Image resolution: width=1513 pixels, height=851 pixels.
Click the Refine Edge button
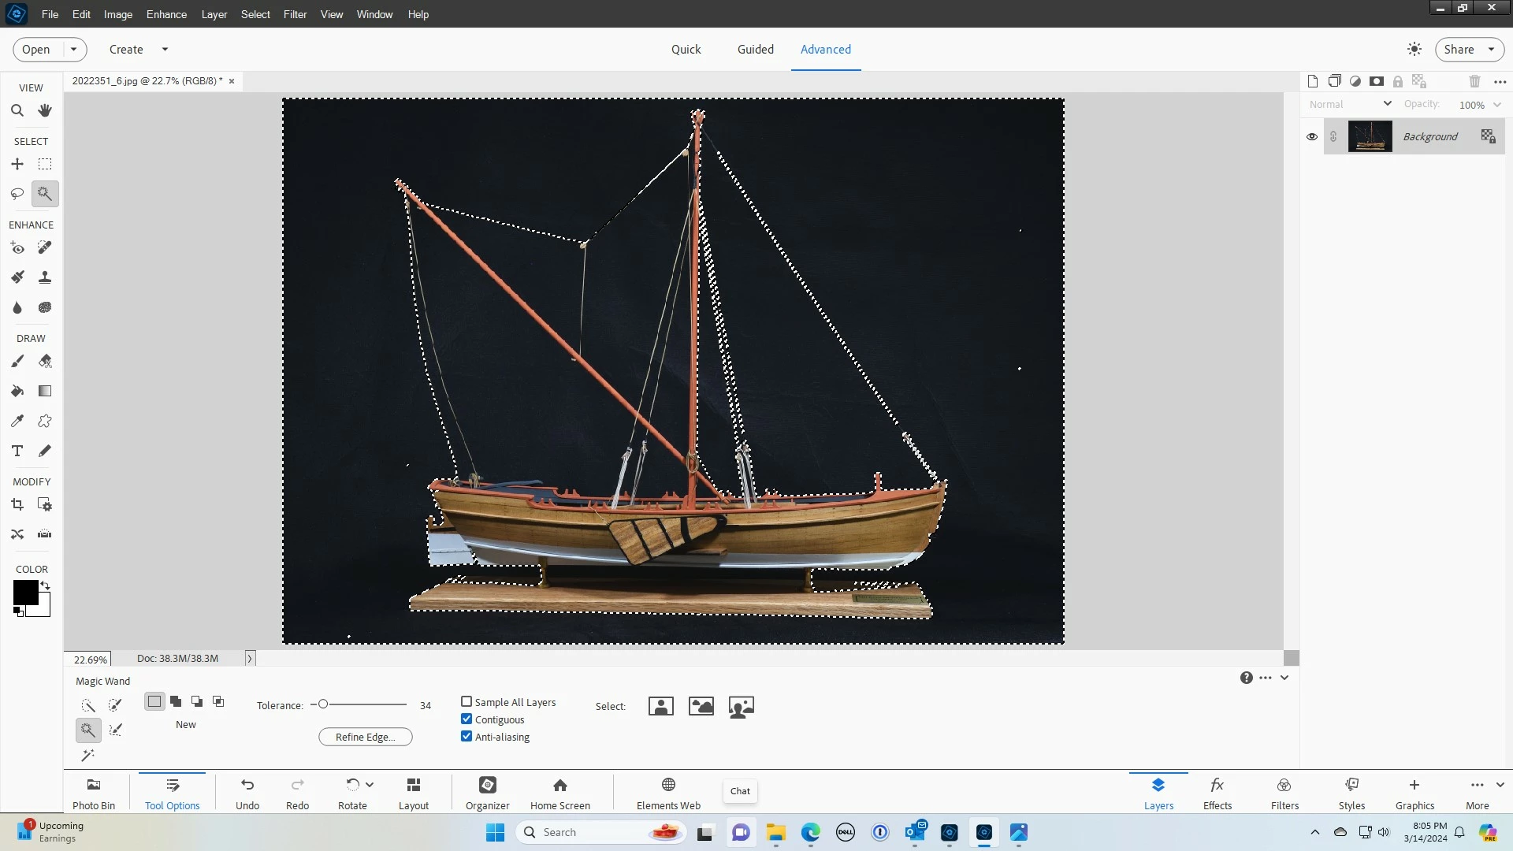click(365, 737)
